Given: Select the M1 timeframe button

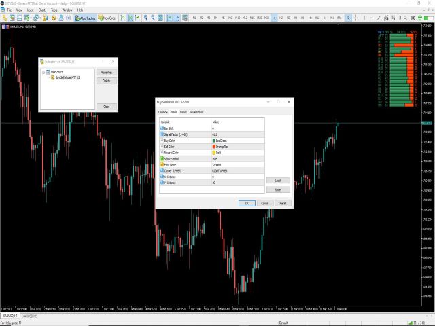Looking at the screenshot, I should point(194,18).
